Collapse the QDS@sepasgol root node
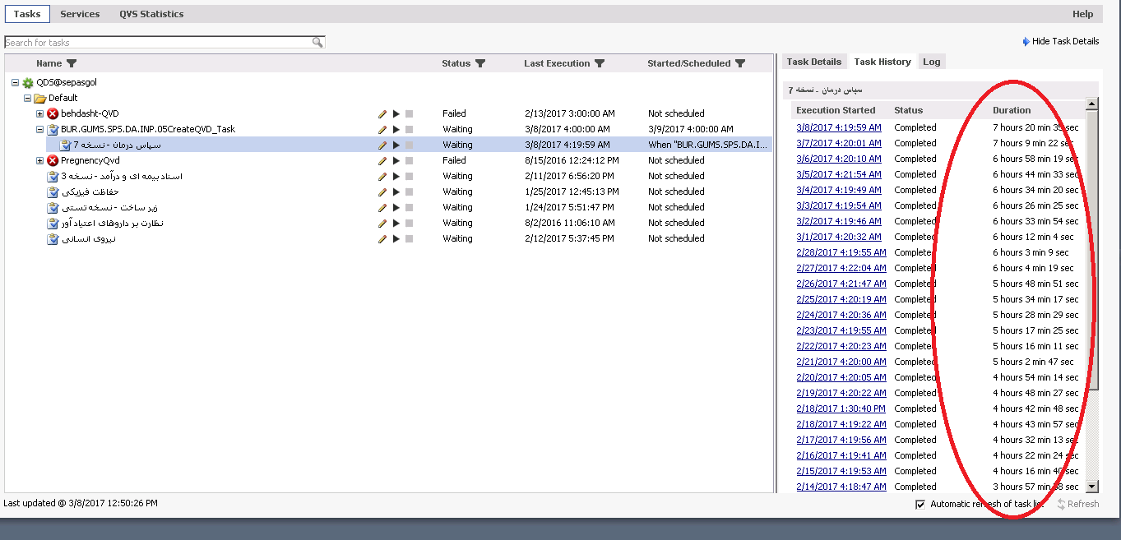 click(15, 82)
